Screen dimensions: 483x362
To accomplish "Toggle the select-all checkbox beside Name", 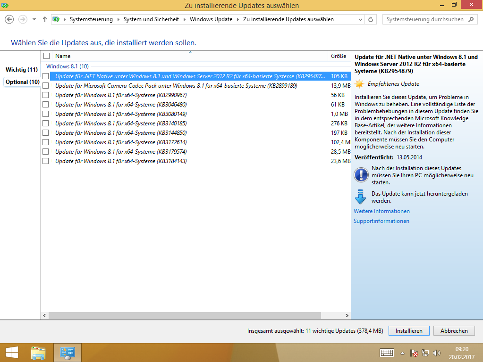I will [47, 56].
